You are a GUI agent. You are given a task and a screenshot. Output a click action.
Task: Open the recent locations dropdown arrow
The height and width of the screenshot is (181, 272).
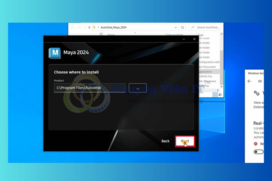[x=84, y=27]
